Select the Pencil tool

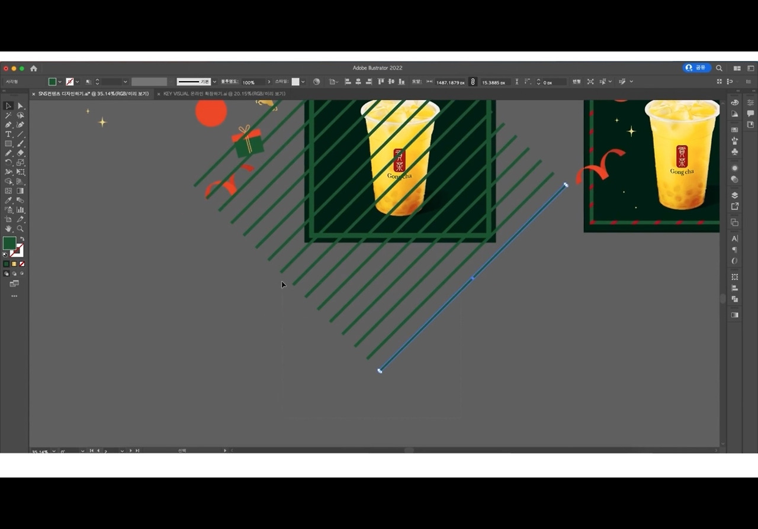click(x=8, y=153)
